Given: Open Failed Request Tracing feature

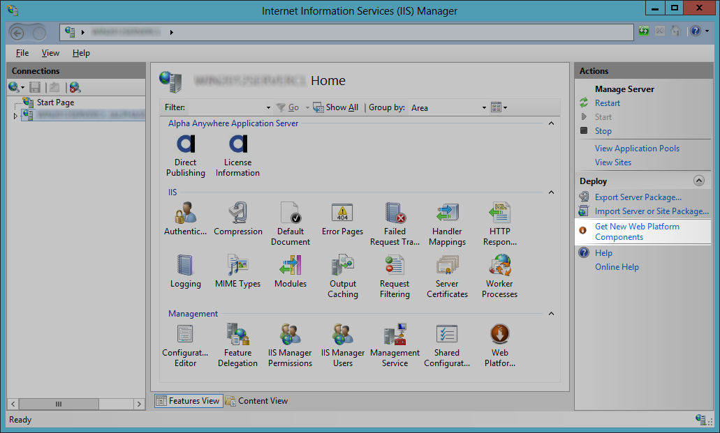Looking at the screenshot, I should point(395,225).
